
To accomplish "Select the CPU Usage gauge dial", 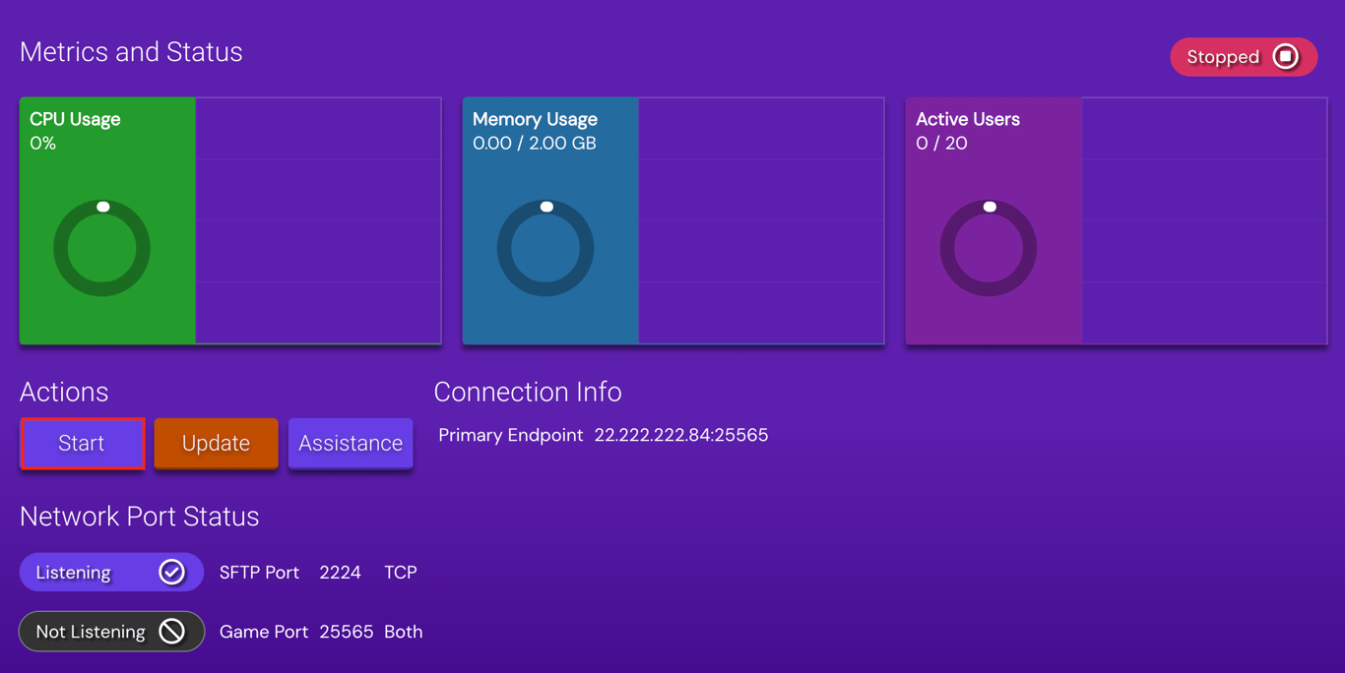I will (102, 247).
